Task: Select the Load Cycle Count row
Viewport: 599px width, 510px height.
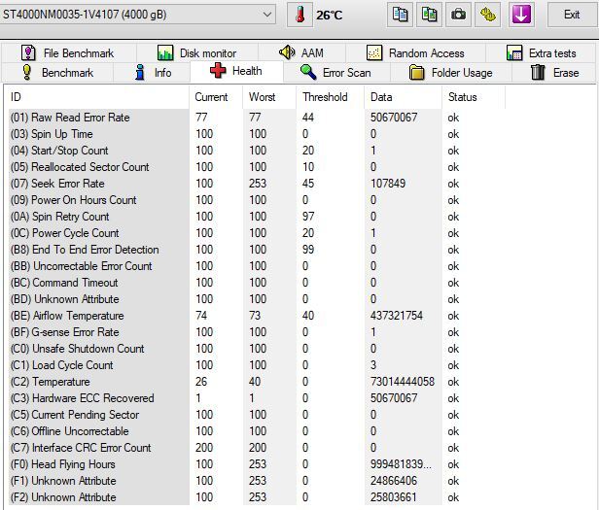Action: (x=257, y=365)
